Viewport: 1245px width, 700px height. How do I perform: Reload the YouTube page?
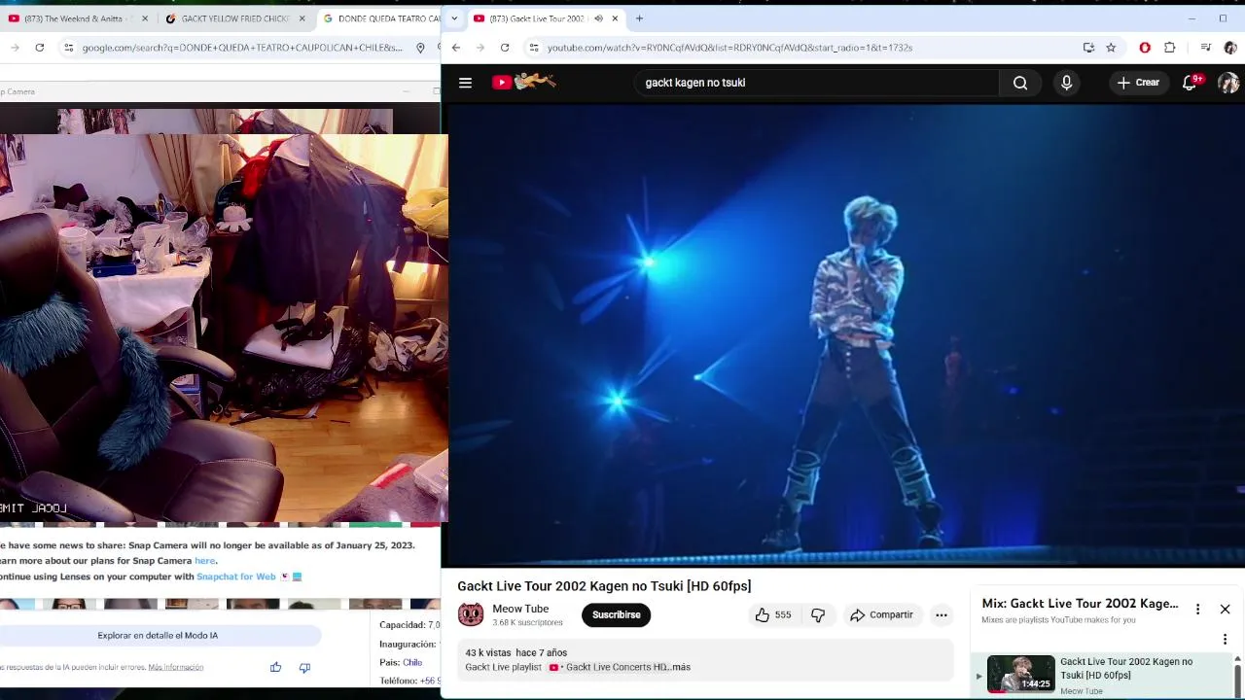(505, 48)
